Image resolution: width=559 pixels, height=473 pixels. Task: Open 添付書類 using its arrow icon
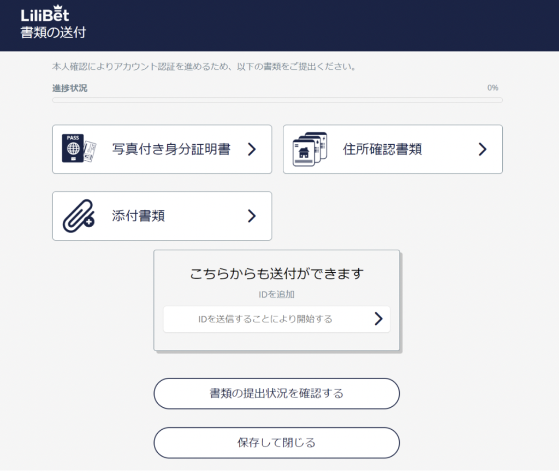[252, 215]
